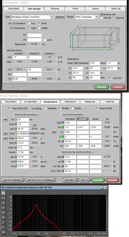Select the GD group delay graph button

(x=3, y=232)
